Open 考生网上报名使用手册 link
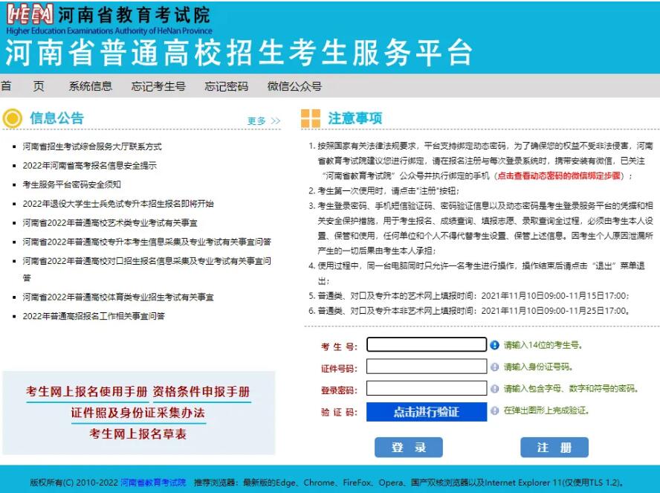The height and width of the screenshot is (493, 660). (x=87, y=392)
